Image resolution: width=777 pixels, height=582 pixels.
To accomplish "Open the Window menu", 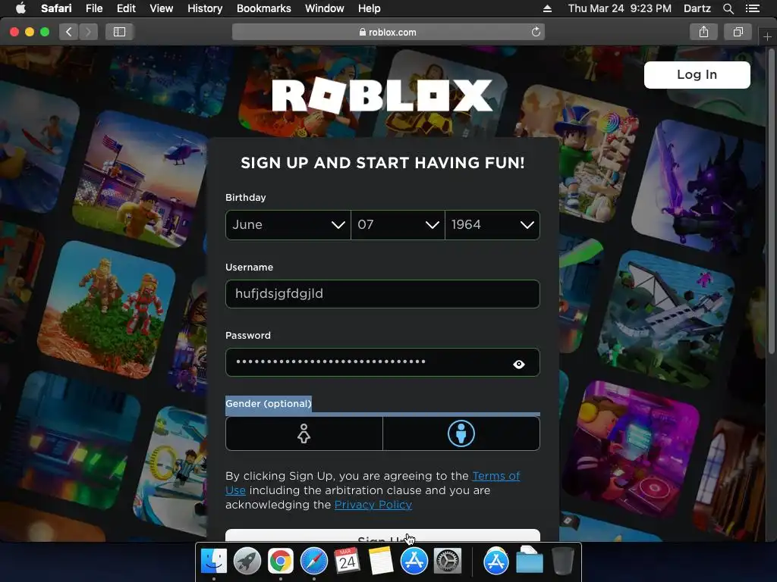I will point(325,8).
